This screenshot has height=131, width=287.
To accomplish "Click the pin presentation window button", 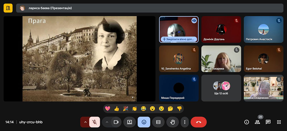I will [x=179, y=39].
